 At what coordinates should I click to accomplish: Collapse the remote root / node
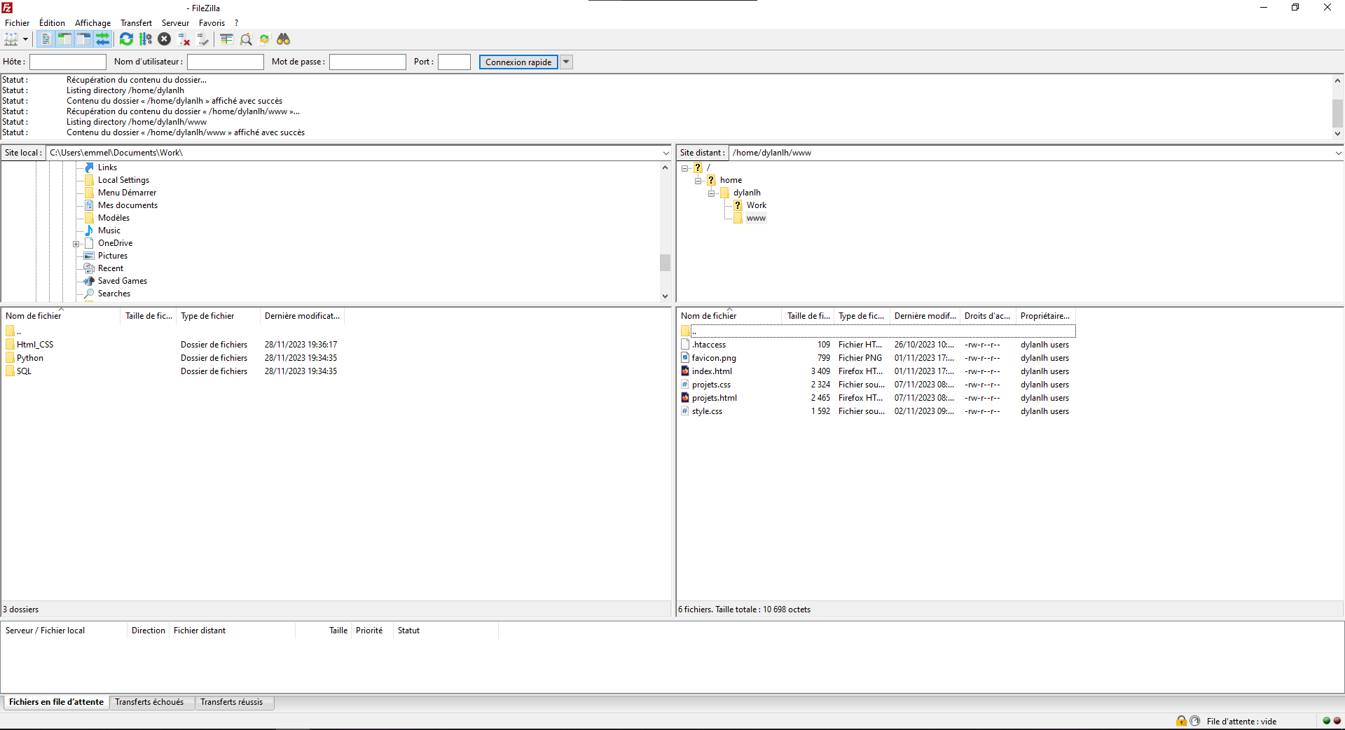(685, 168)
